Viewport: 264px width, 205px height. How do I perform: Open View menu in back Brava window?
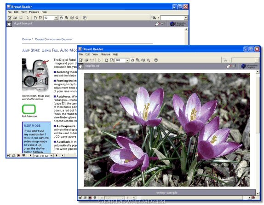tap(24, 12)
